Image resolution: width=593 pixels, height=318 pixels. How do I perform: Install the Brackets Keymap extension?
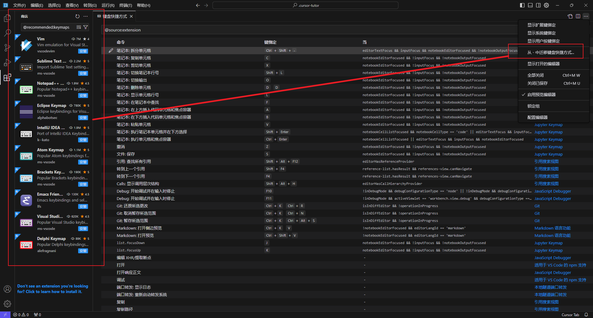click(83, 184)
